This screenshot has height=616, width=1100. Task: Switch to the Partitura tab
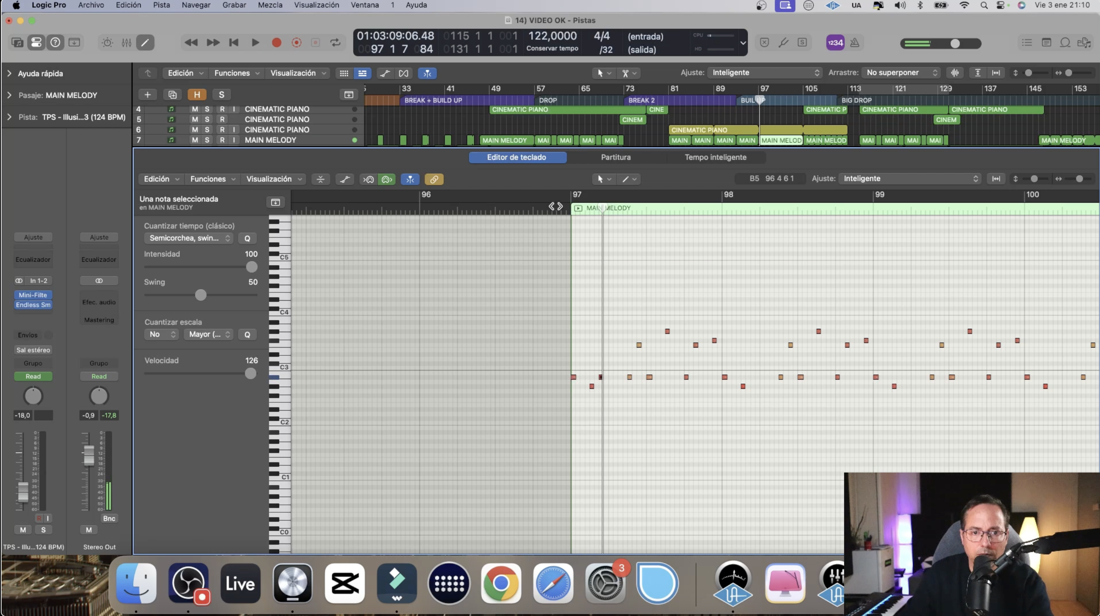[x=615, y=157]
